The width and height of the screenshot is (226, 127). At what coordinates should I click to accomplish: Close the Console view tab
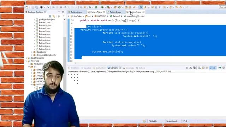pyautogui.click(x=120, y=68)
